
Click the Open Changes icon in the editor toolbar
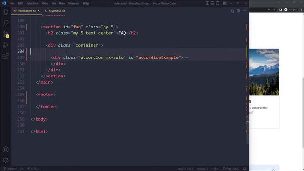(232, 11)
